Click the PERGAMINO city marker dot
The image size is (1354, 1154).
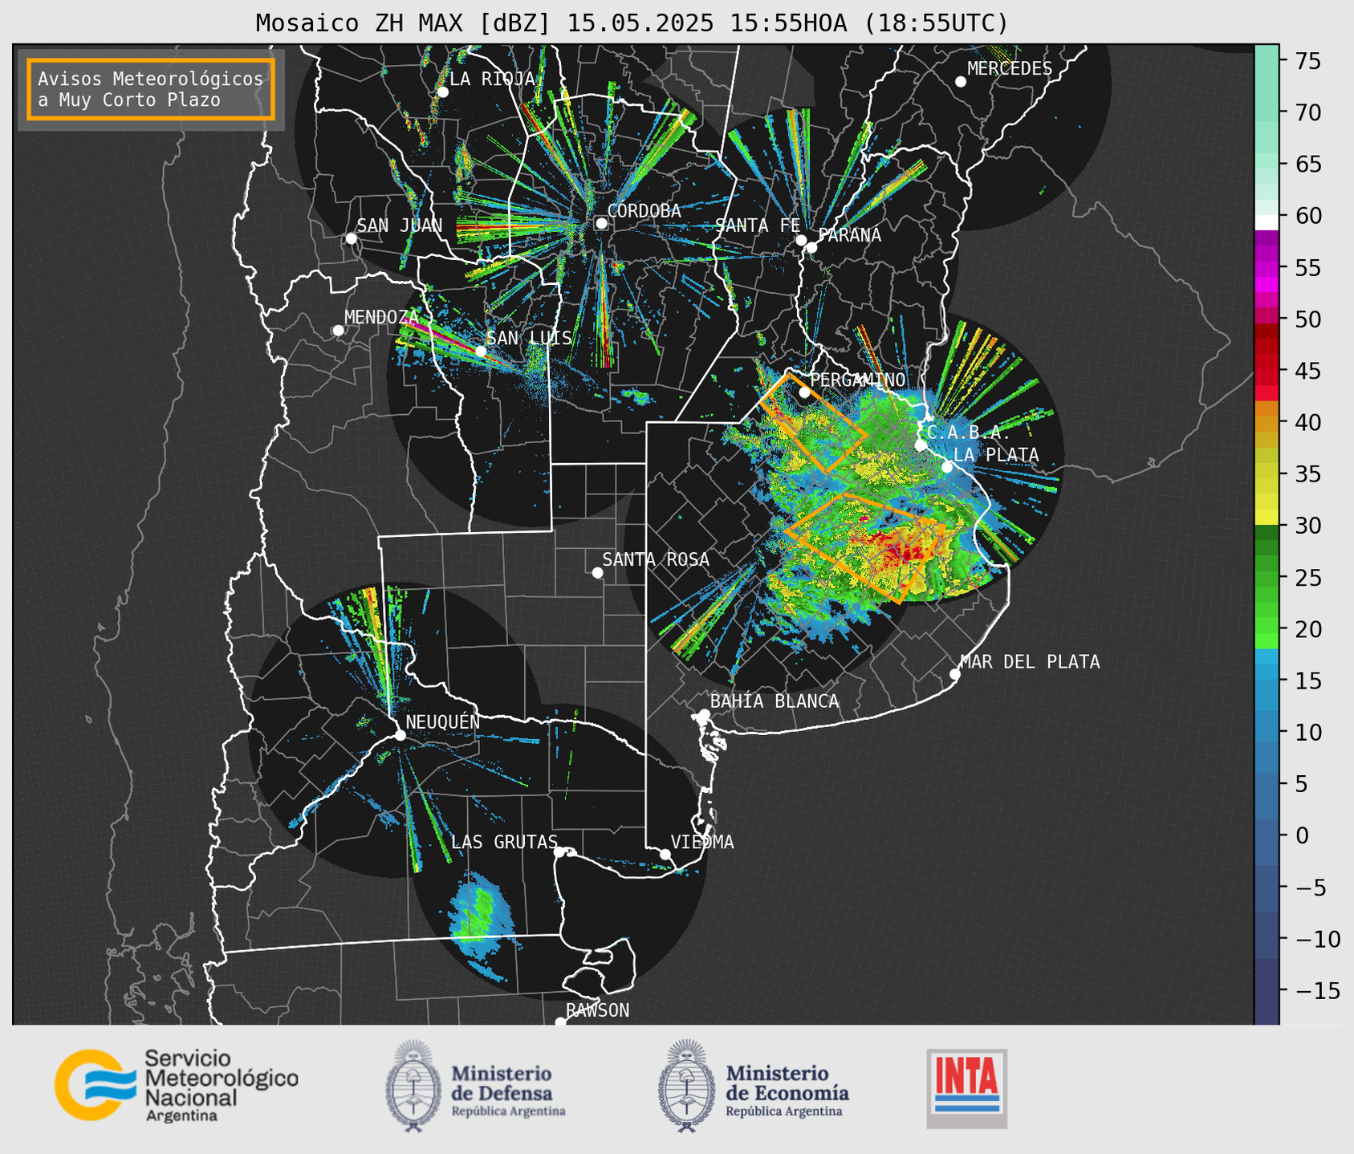(804, 392)
